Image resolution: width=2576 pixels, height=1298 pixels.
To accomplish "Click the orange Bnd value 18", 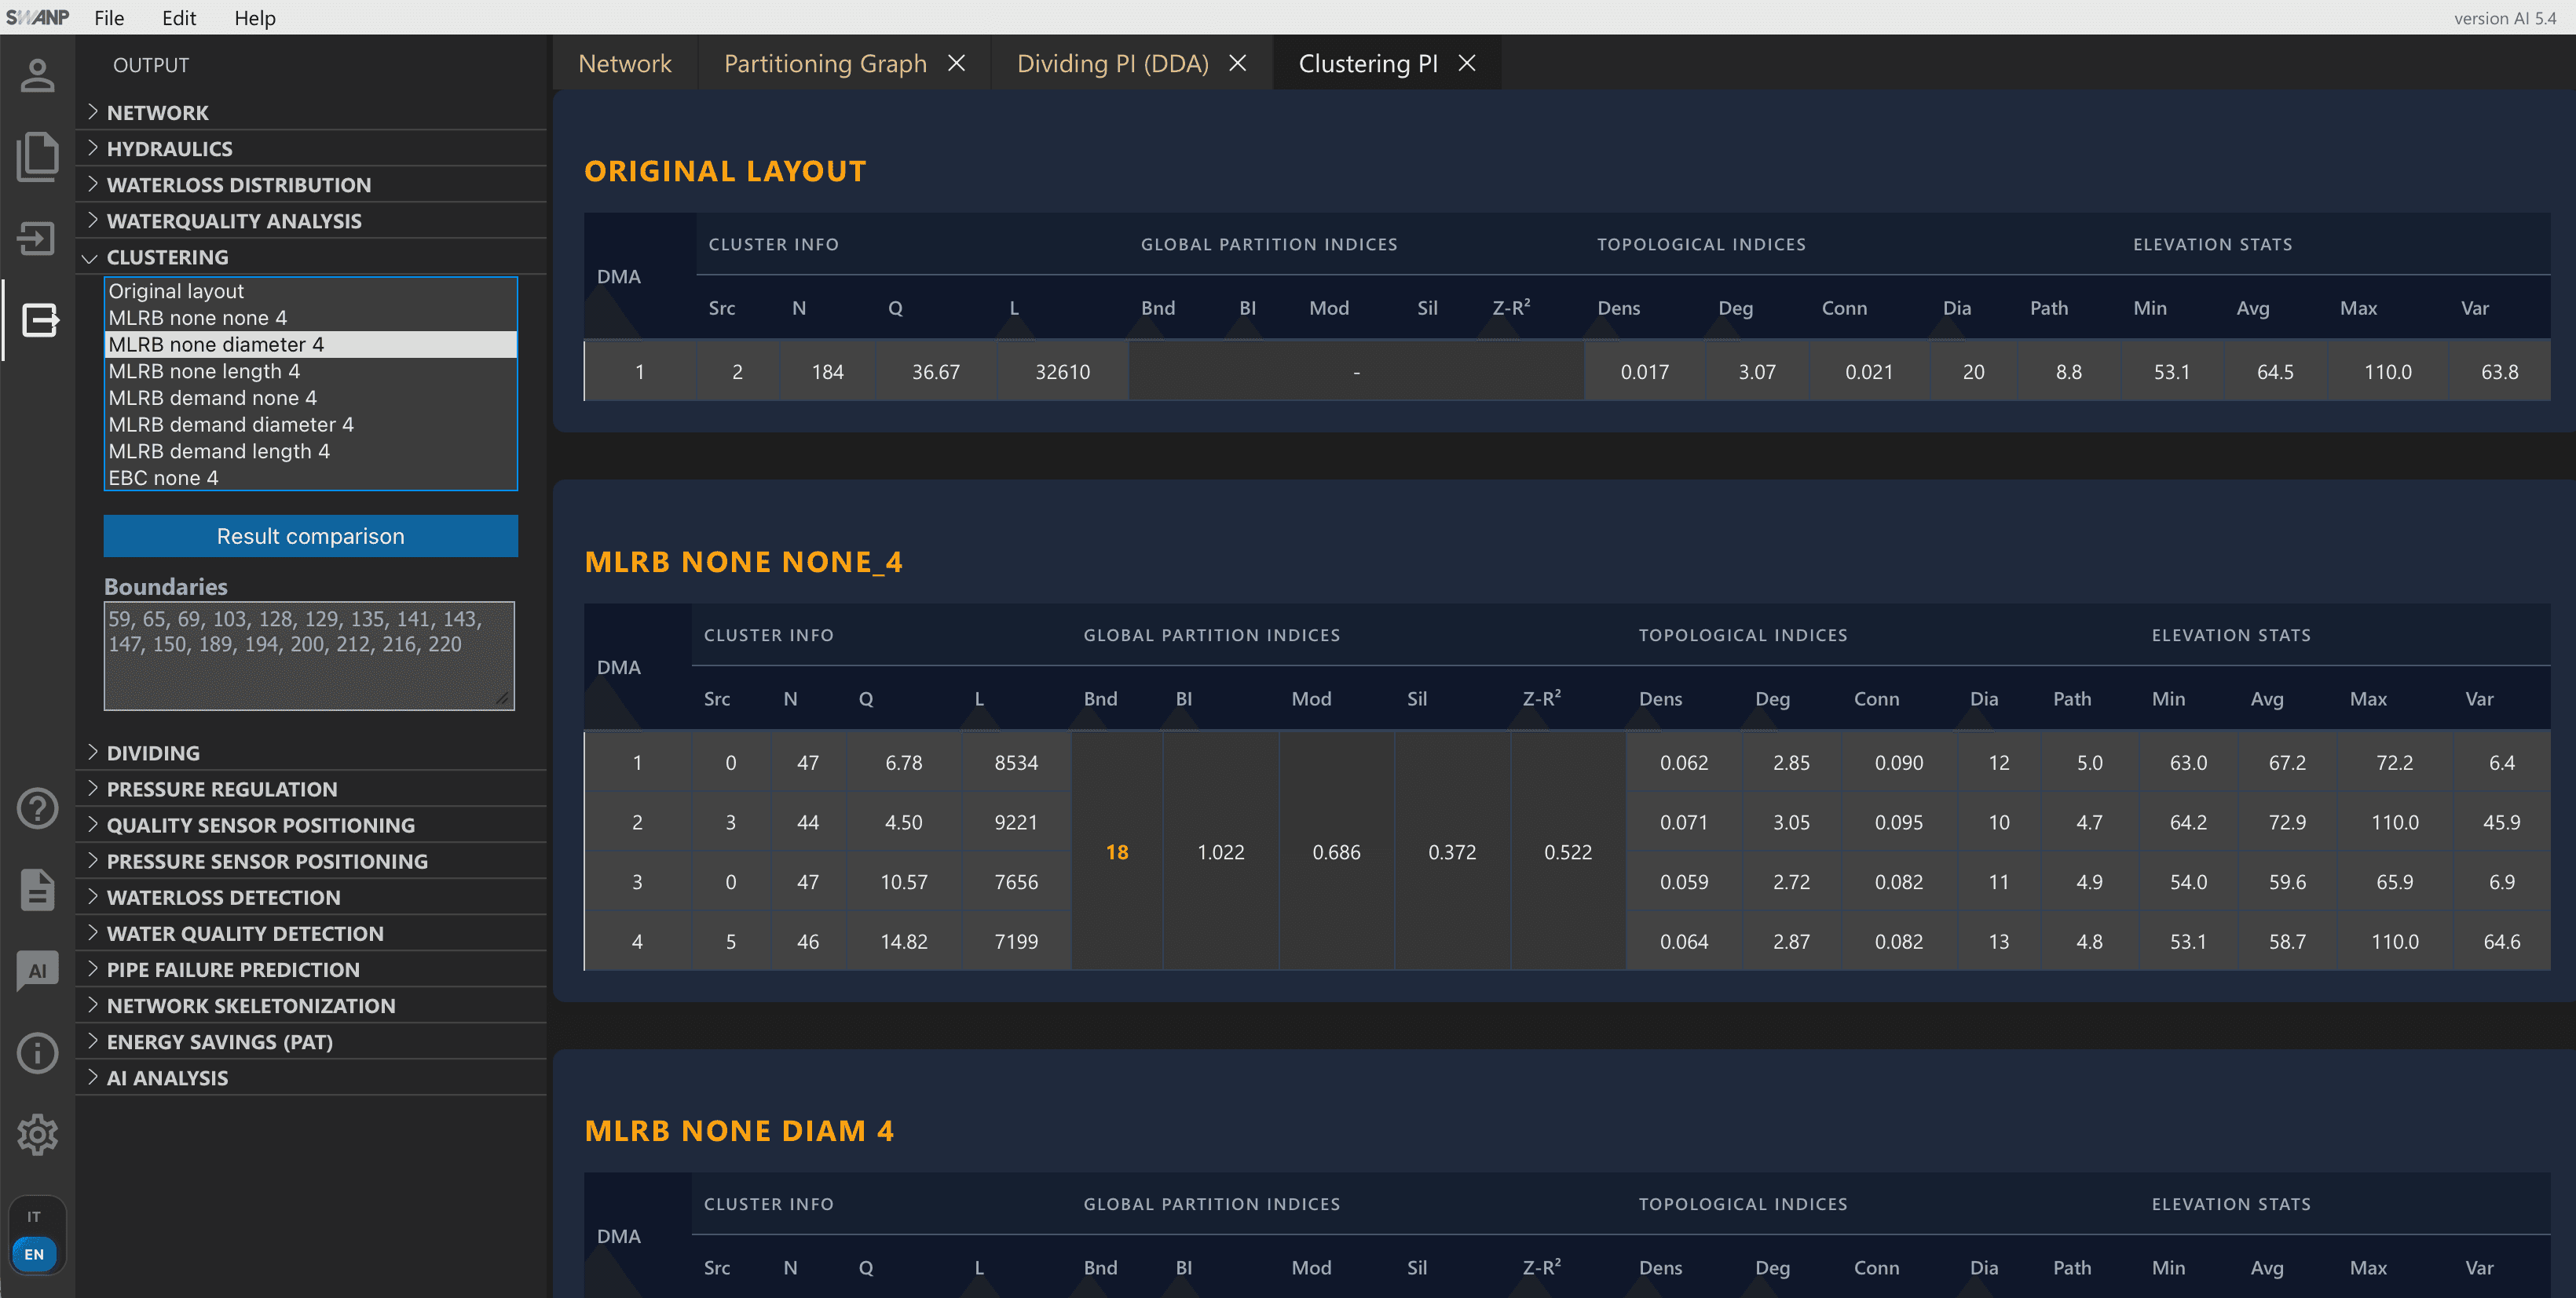I will point(1117,851).
